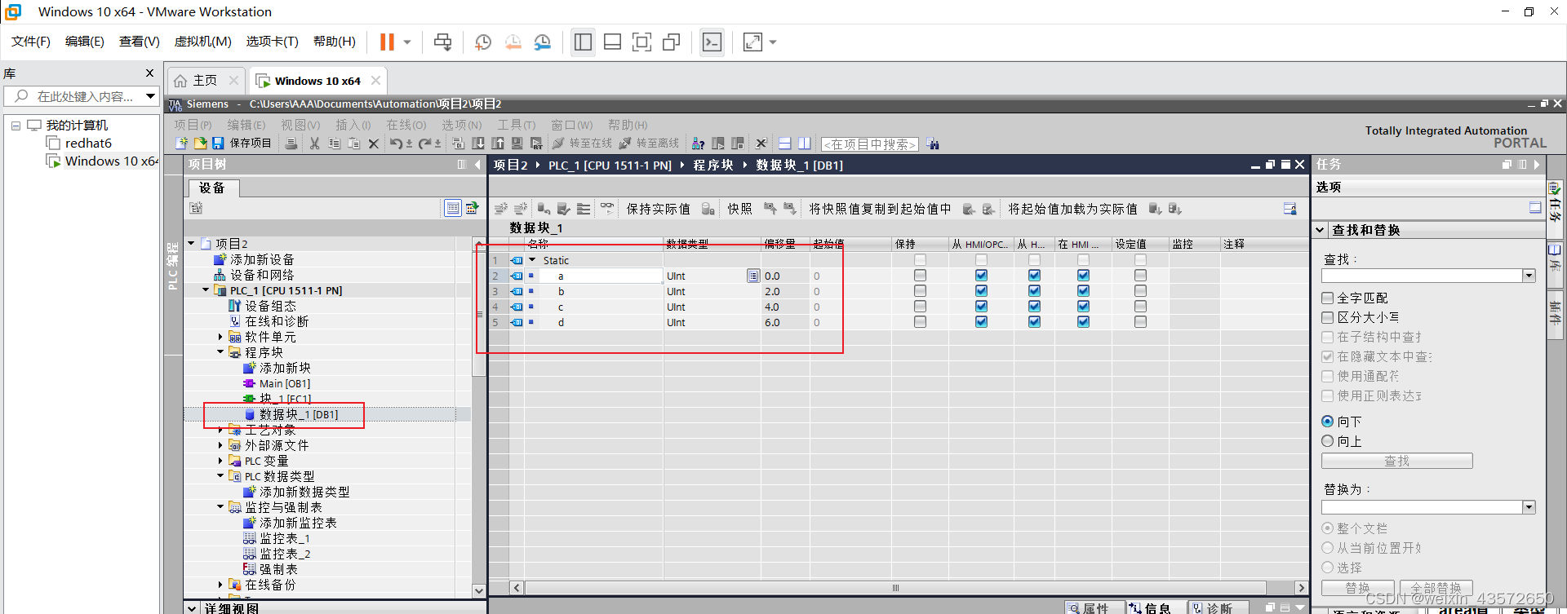
Task: Click the upload from device icon
Action: pos(498,144)
